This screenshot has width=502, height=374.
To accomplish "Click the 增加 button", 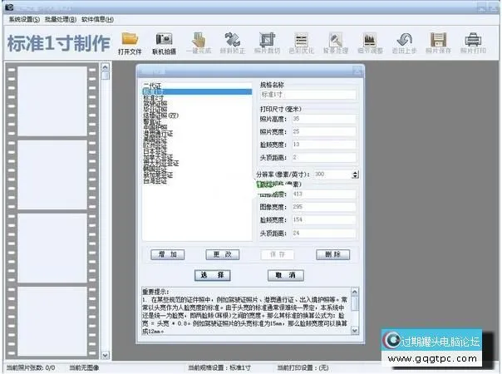I will [x=167, y=254].
